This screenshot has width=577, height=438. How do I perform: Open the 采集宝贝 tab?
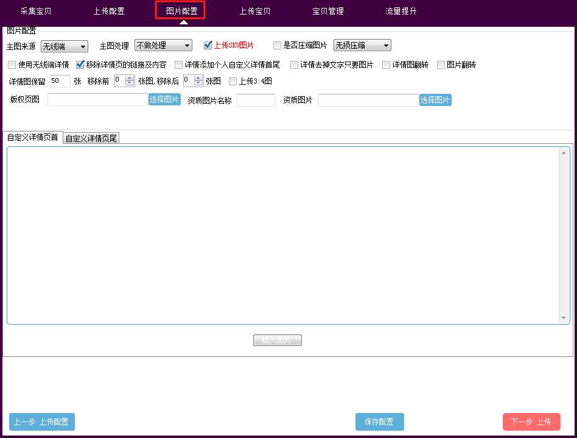(x=36, y=11)
